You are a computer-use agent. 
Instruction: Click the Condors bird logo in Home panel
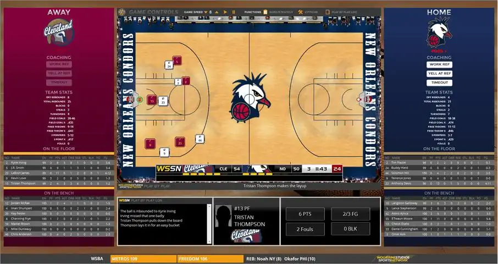tap(439, 32)
